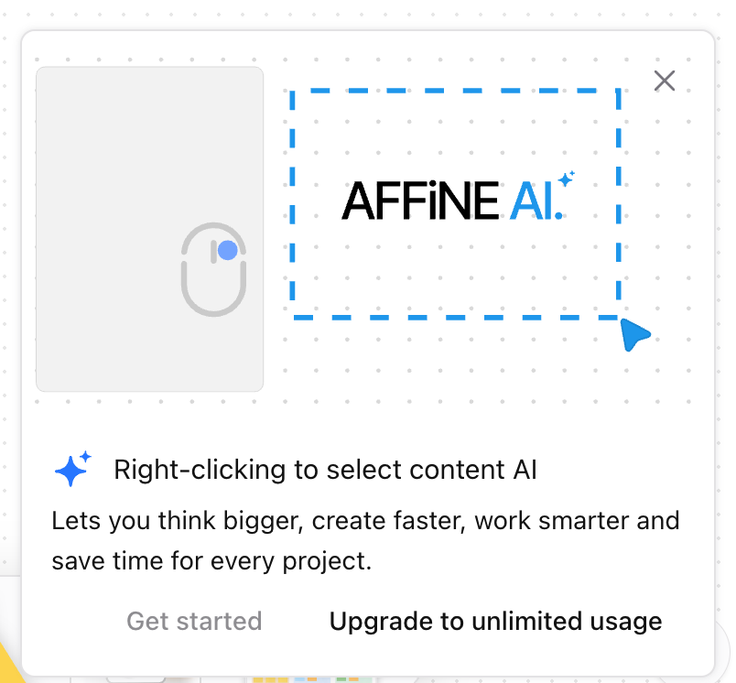Close the AFFiNE AI onboarding dialog

pos(665,81)
